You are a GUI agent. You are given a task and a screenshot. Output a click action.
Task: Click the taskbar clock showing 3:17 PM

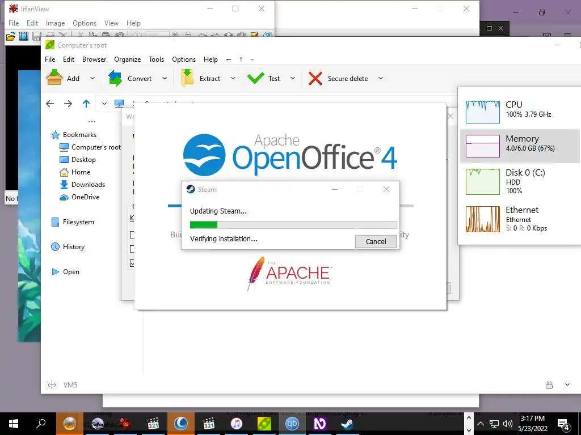[532, 424]
